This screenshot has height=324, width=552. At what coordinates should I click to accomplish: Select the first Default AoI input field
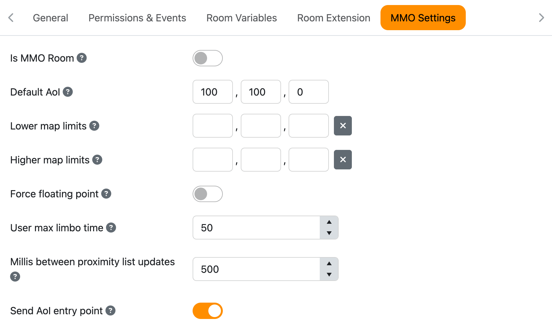[212, 92]
